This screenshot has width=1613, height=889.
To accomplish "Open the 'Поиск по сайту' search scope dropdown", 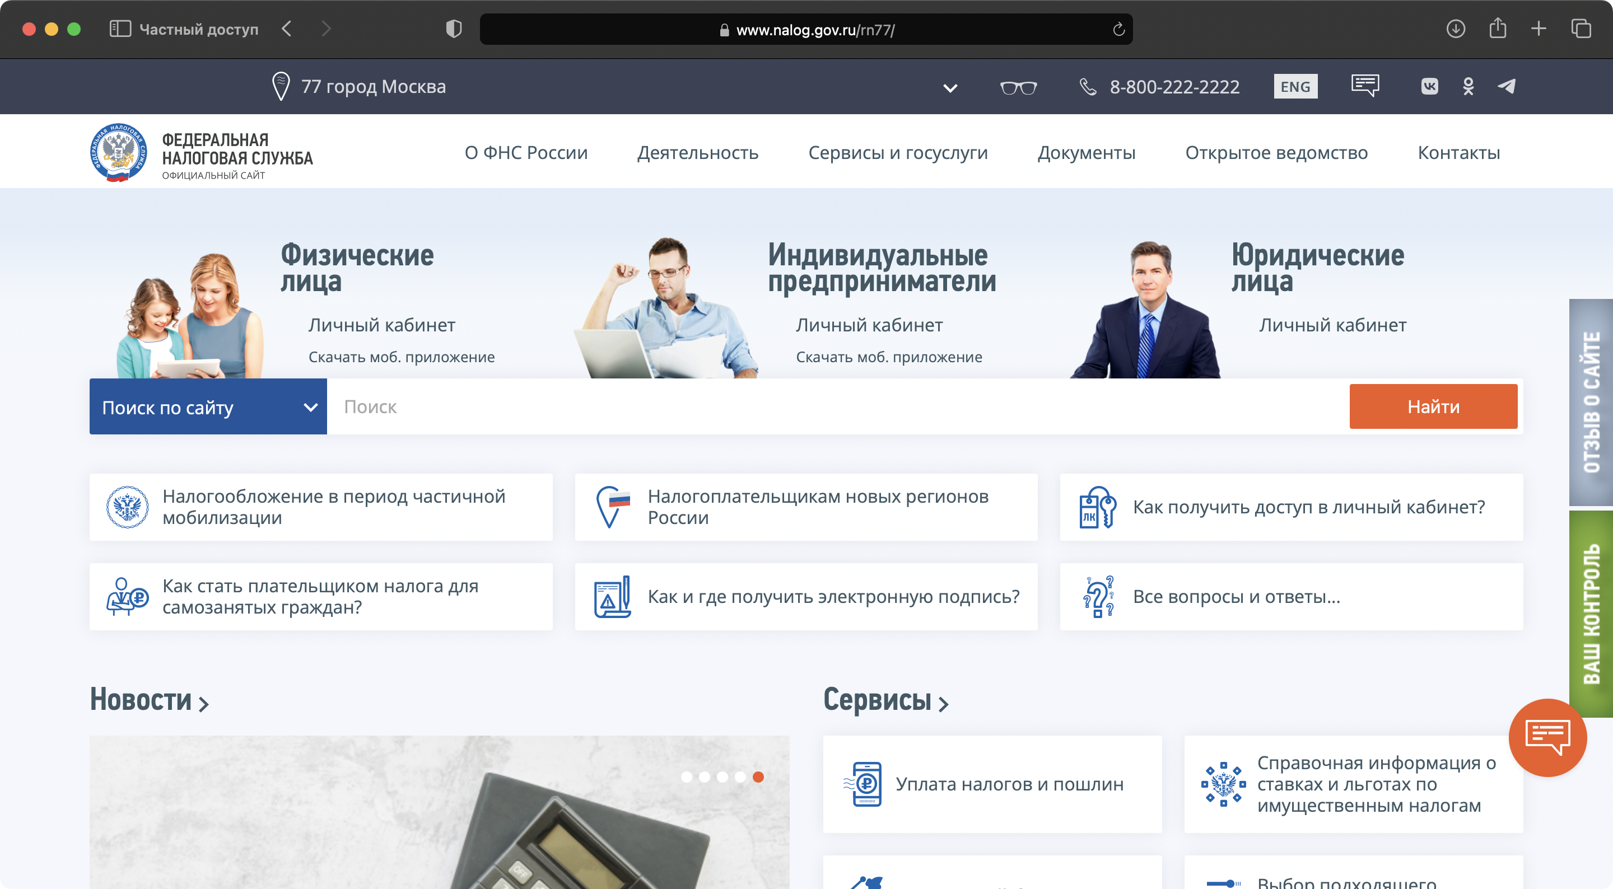I will click(x=208, y=406).
